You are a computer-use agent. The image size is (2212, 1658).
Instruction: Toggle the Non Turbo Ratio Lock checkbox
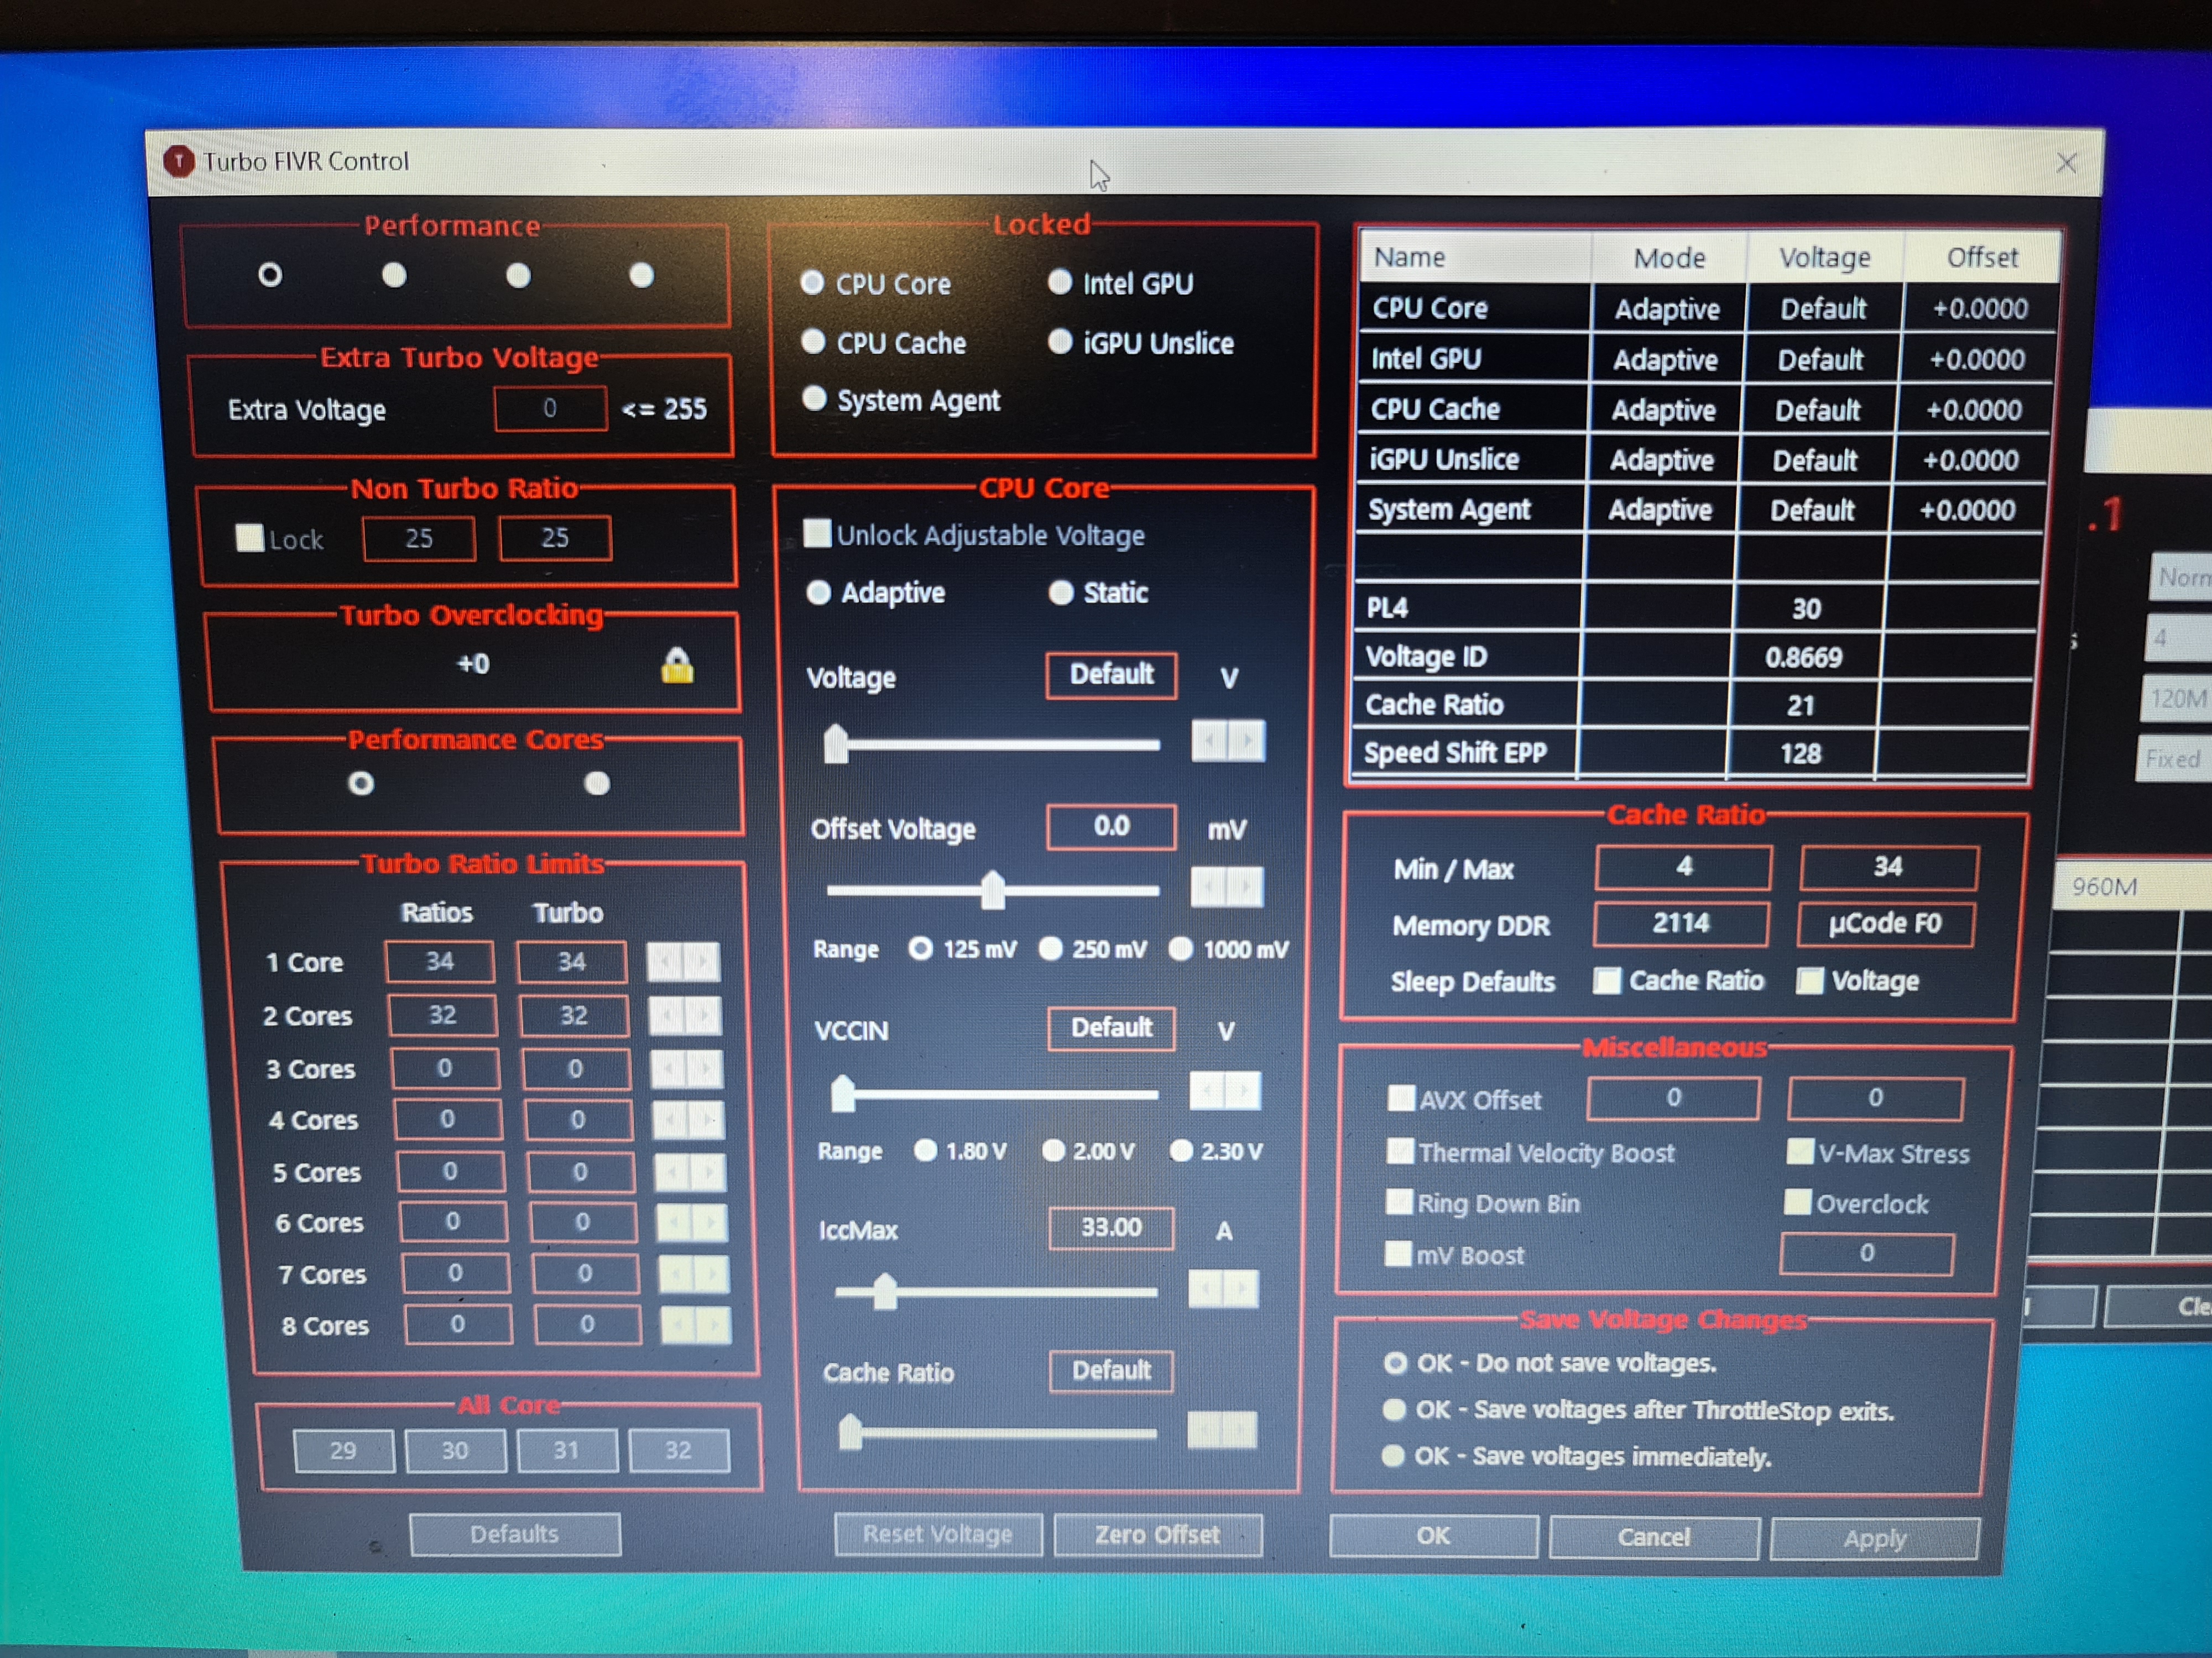[x=249, y=538]
